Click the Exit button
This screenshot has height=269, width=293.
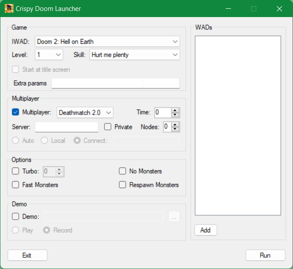27,255
